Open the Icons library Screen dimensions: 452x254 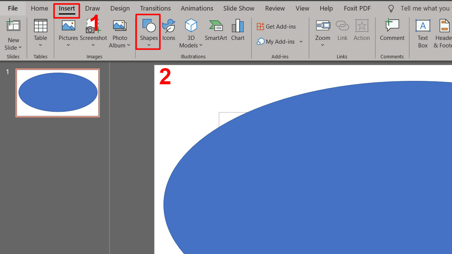point(169,32)
